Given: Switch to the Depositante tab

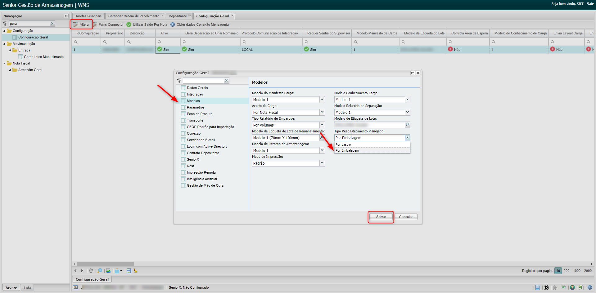Looking at the screenshot, I should point(178,16).
